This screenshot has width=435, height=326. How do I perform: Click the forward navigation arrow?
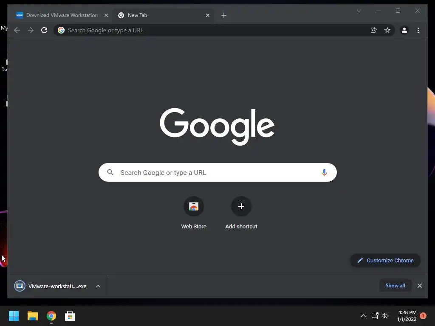(31, 30)
